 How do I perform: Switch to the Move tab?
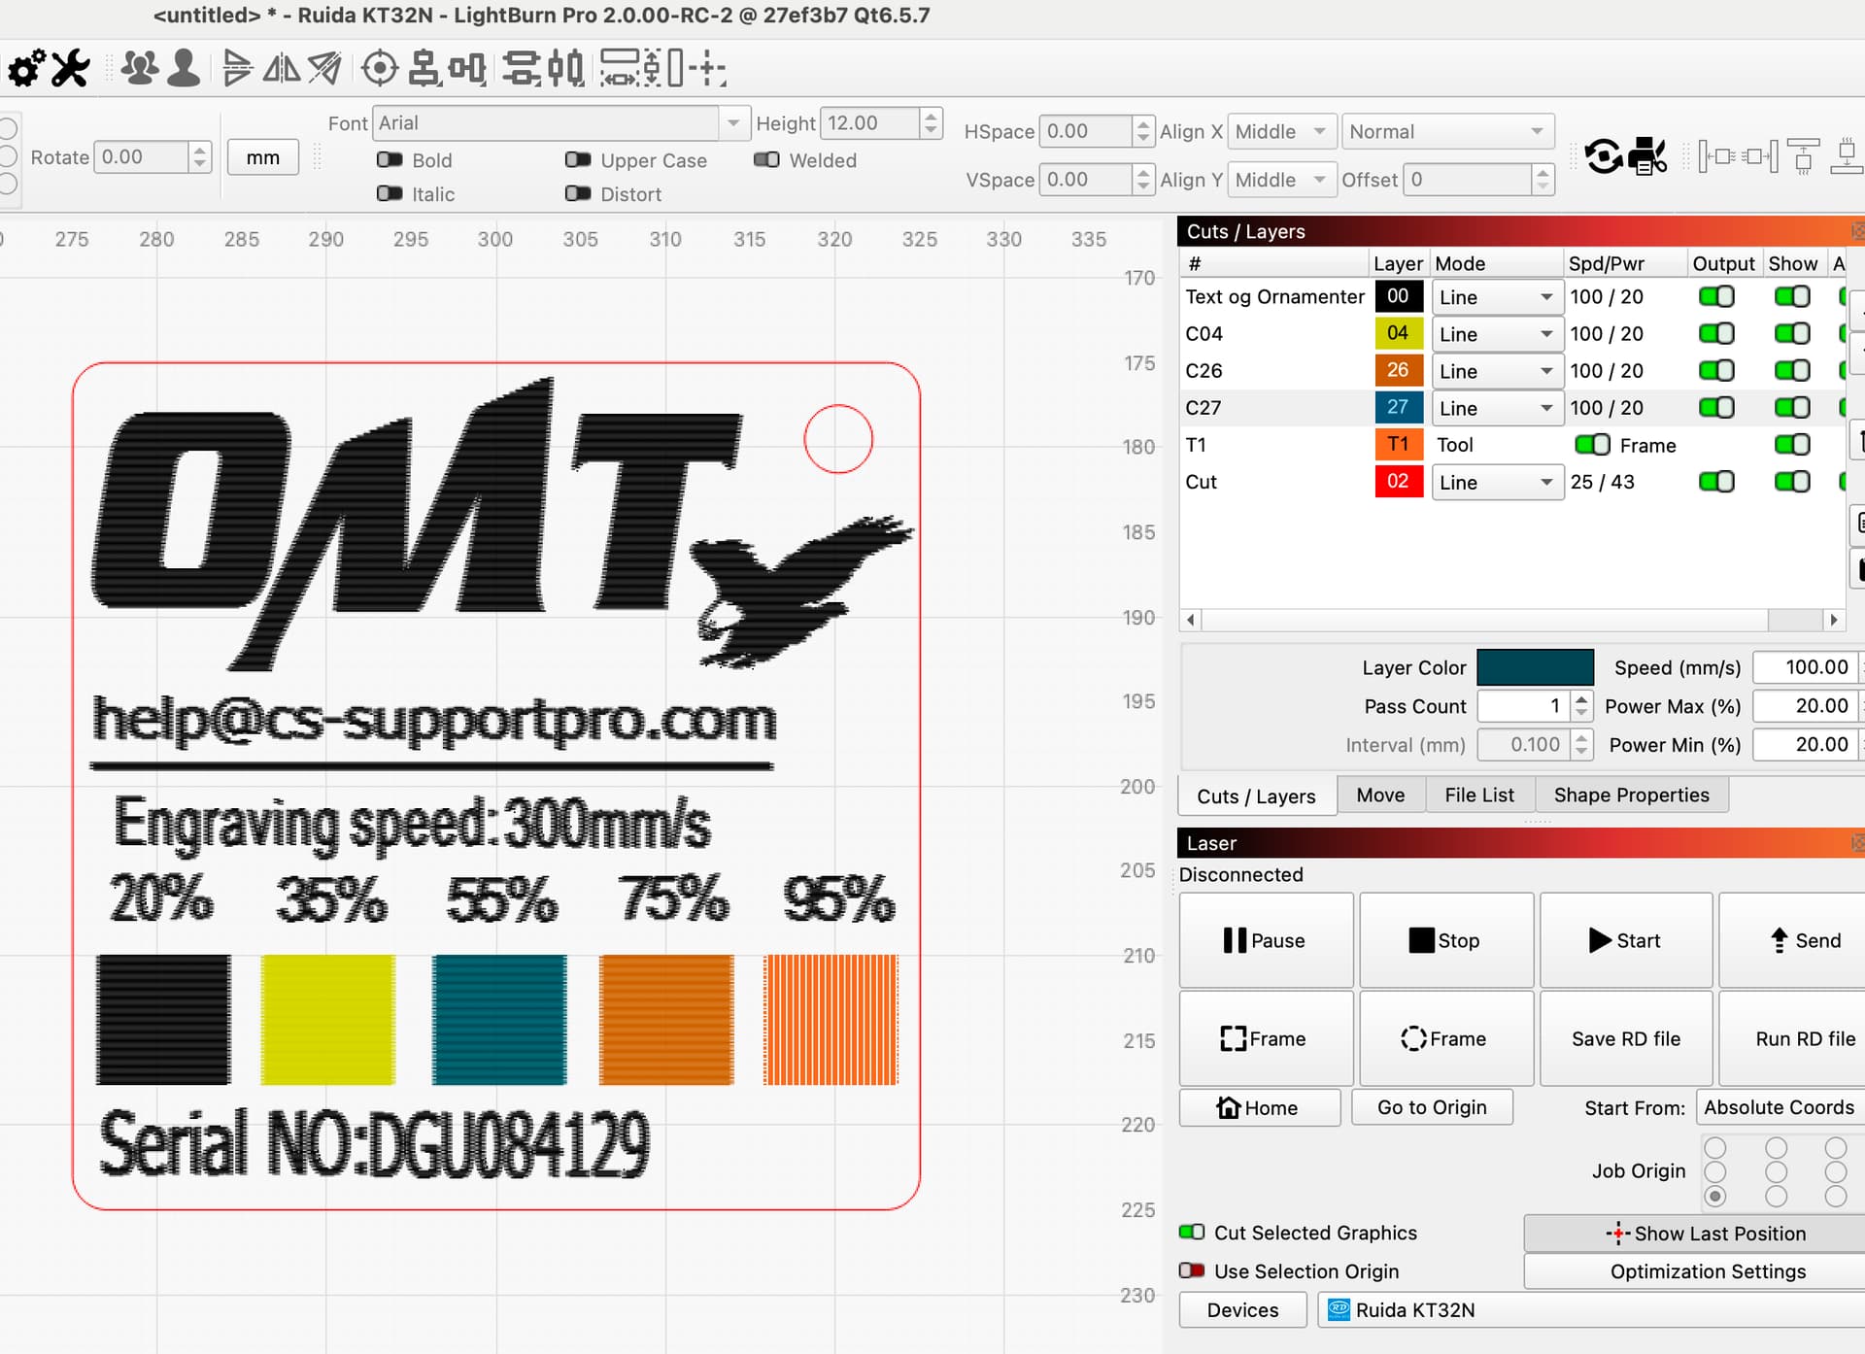[1380, 795]
